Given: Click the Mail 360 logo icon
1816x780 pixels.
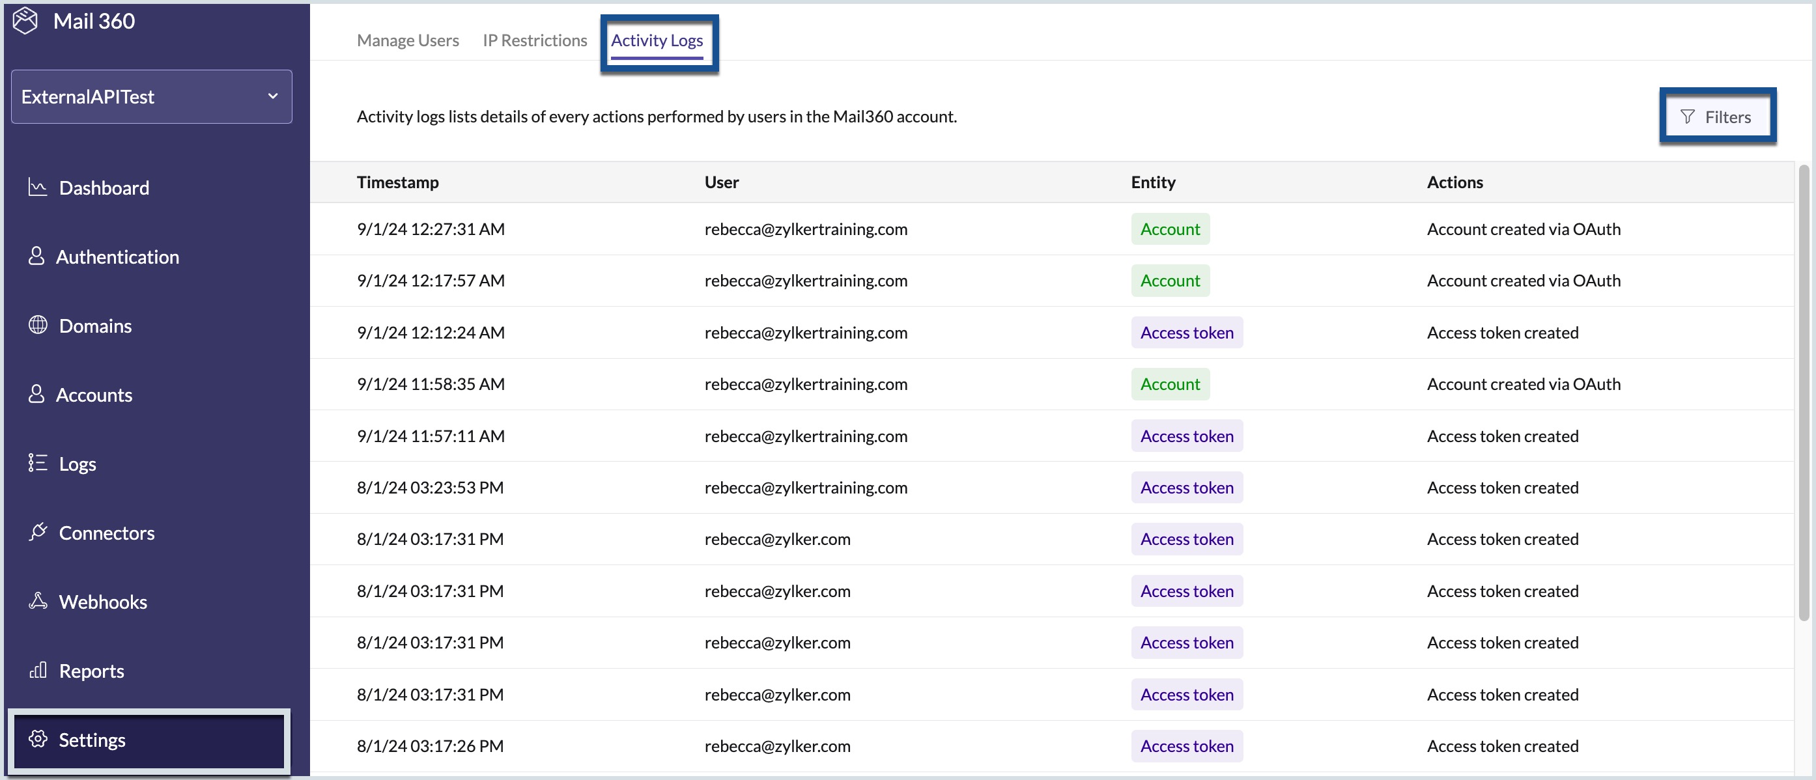Looking at the screenshot, I should coord(25,20).
